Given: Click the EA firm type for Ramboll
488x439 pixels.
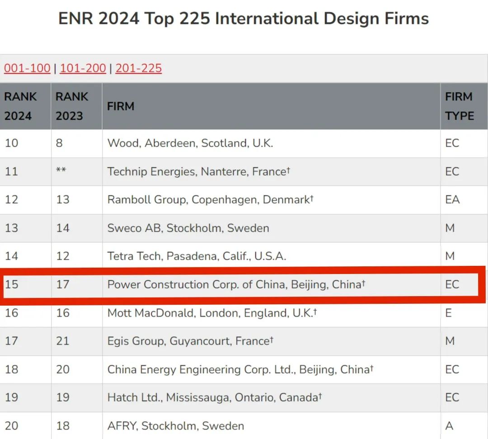Looking at the screenshot, I should coord(452,200).
